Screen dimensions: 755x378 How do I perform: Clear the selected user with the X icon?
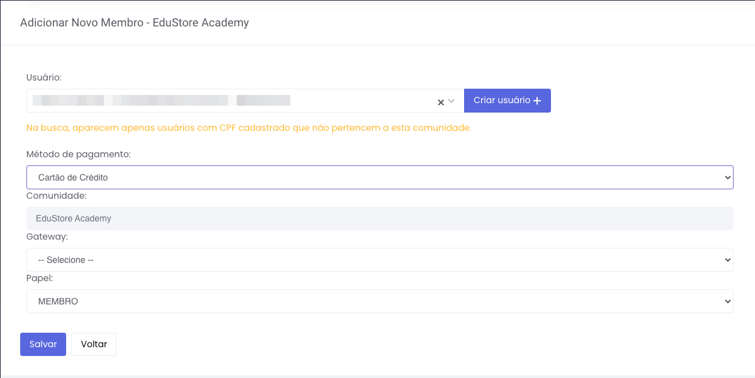[x=441, y=102]
